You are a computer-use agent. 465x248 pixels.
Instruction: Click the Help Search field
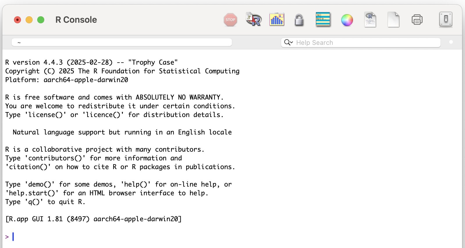[x=361, y=42]
